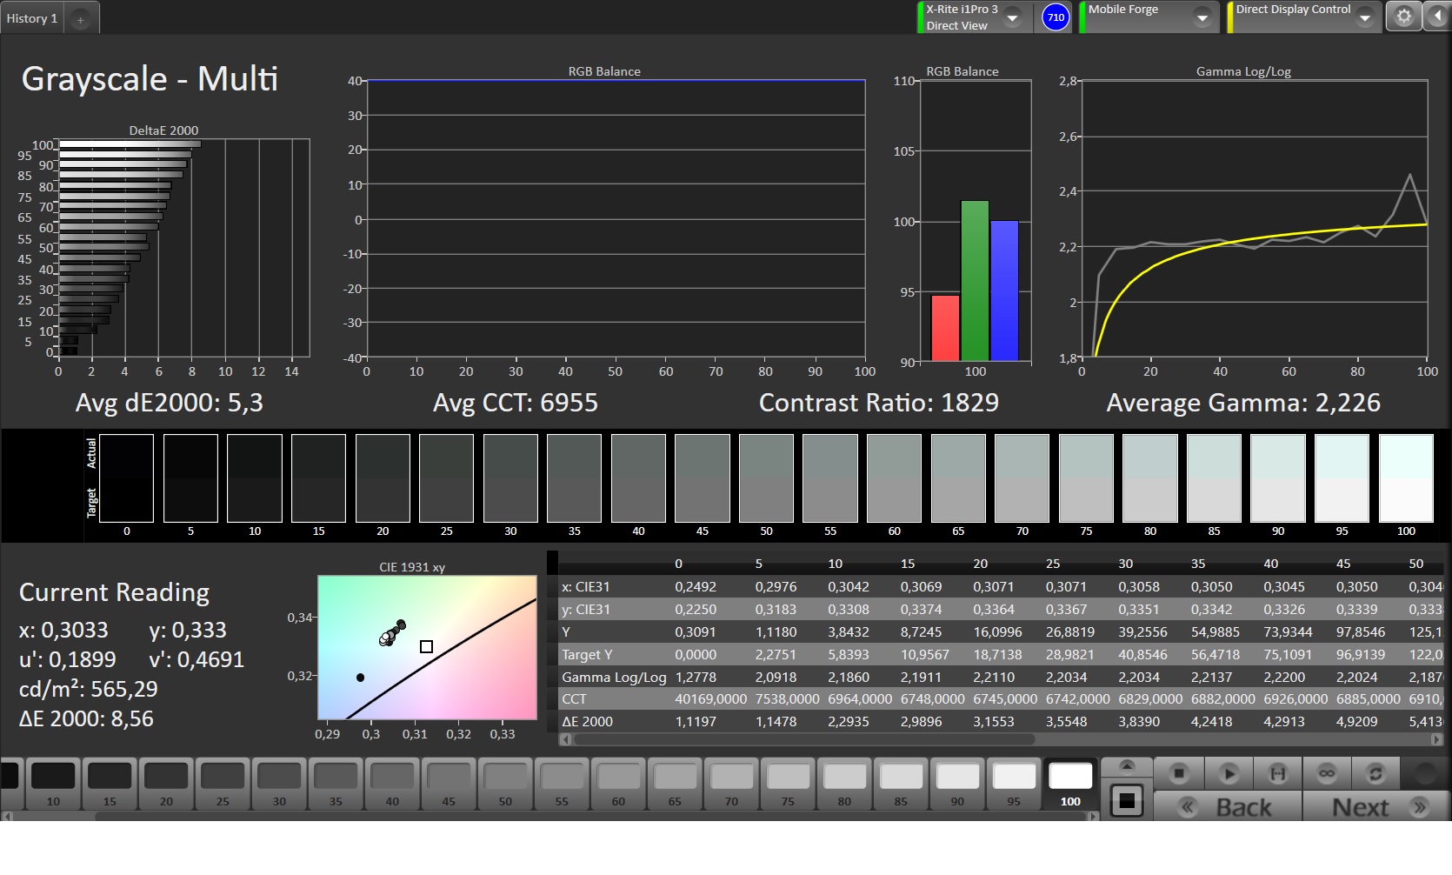Click the blue 710 meter badge
Viewport: 1452px width, 875px height.
(1056, 17)
